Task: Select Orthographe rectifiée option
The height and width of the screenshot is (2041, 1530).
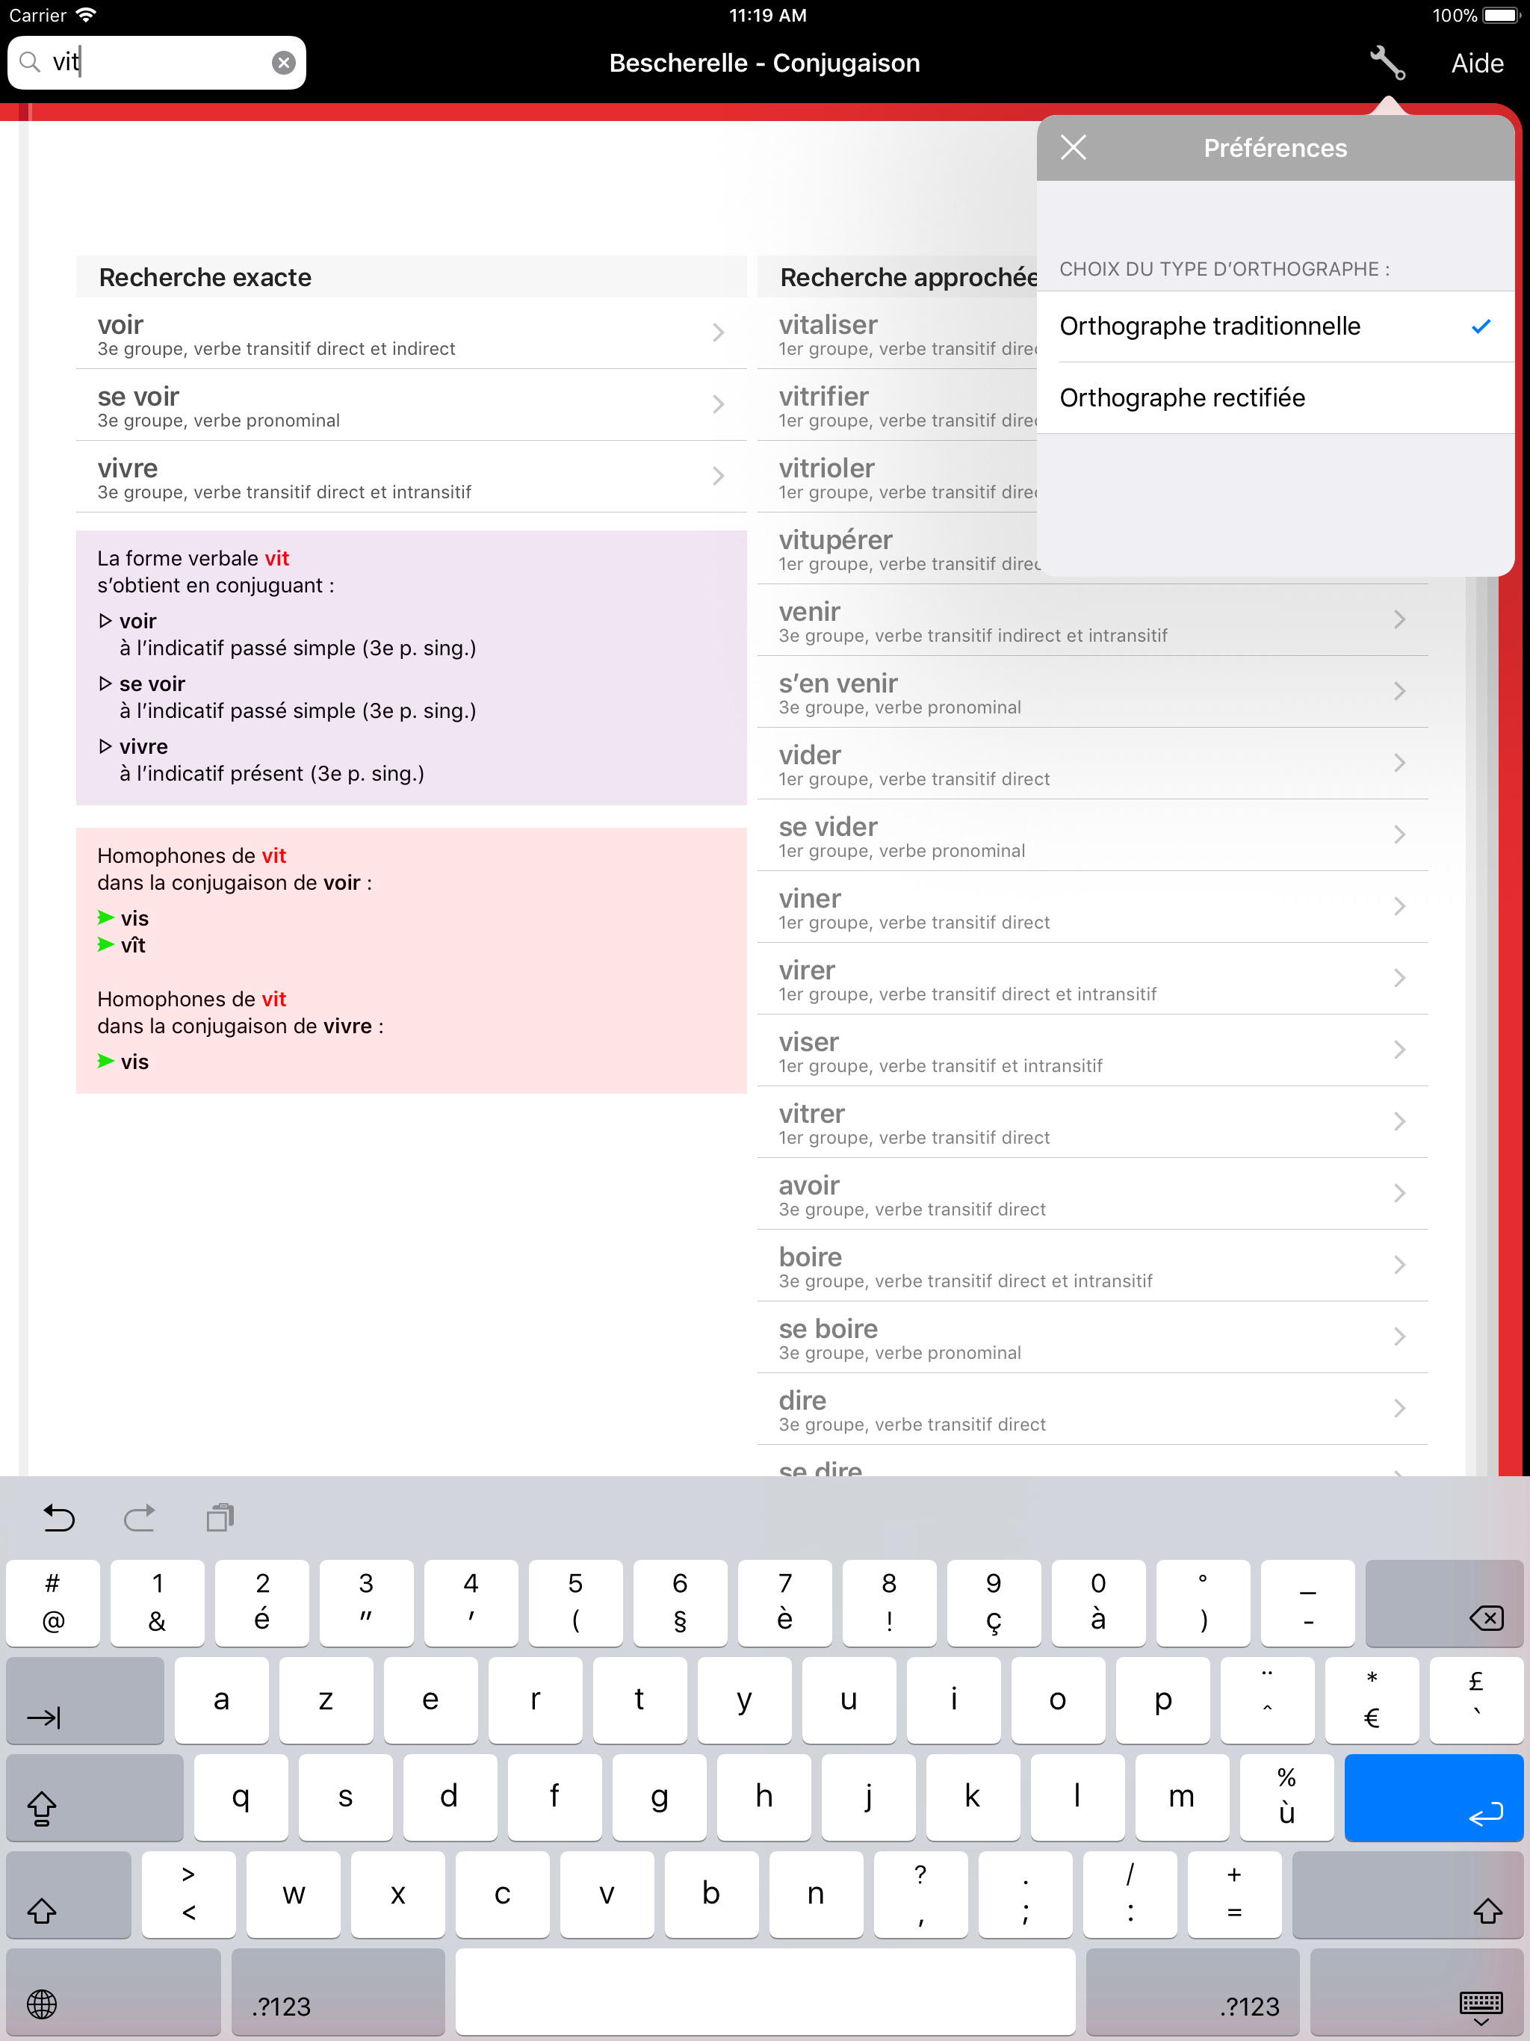Action: (x=1183, y=397)
